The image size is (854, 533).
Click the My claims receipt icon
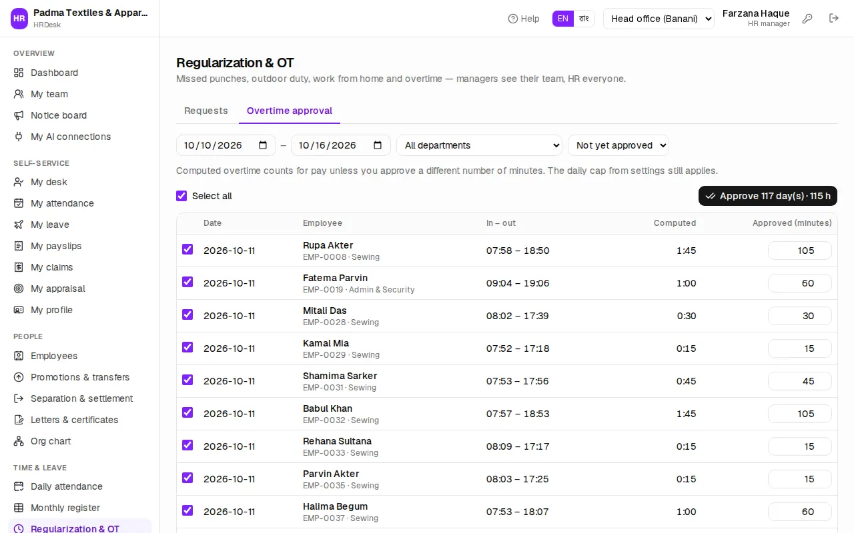(19, 267)
